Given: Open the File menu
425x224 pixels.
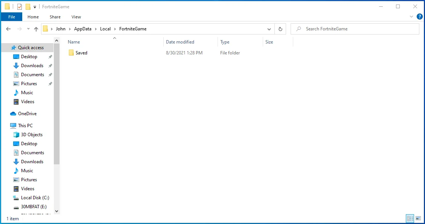Looking at the screenshot, I should pyautogui.click(x=12, y=17).
